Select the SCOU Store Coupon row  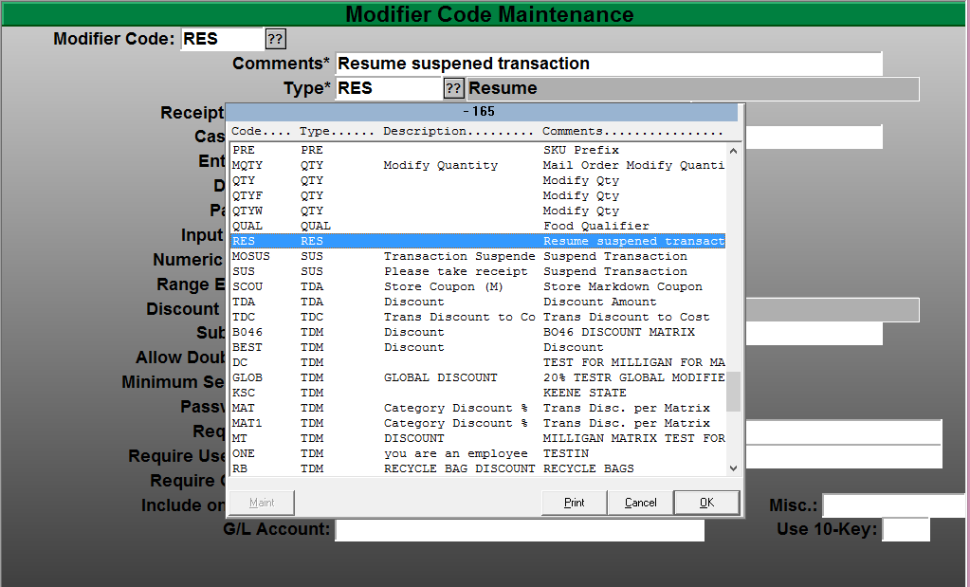478,286
